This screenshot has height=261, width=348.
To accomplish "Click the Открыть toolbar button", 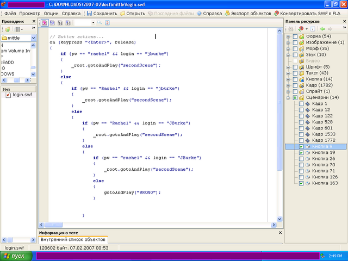I will 133,13.
